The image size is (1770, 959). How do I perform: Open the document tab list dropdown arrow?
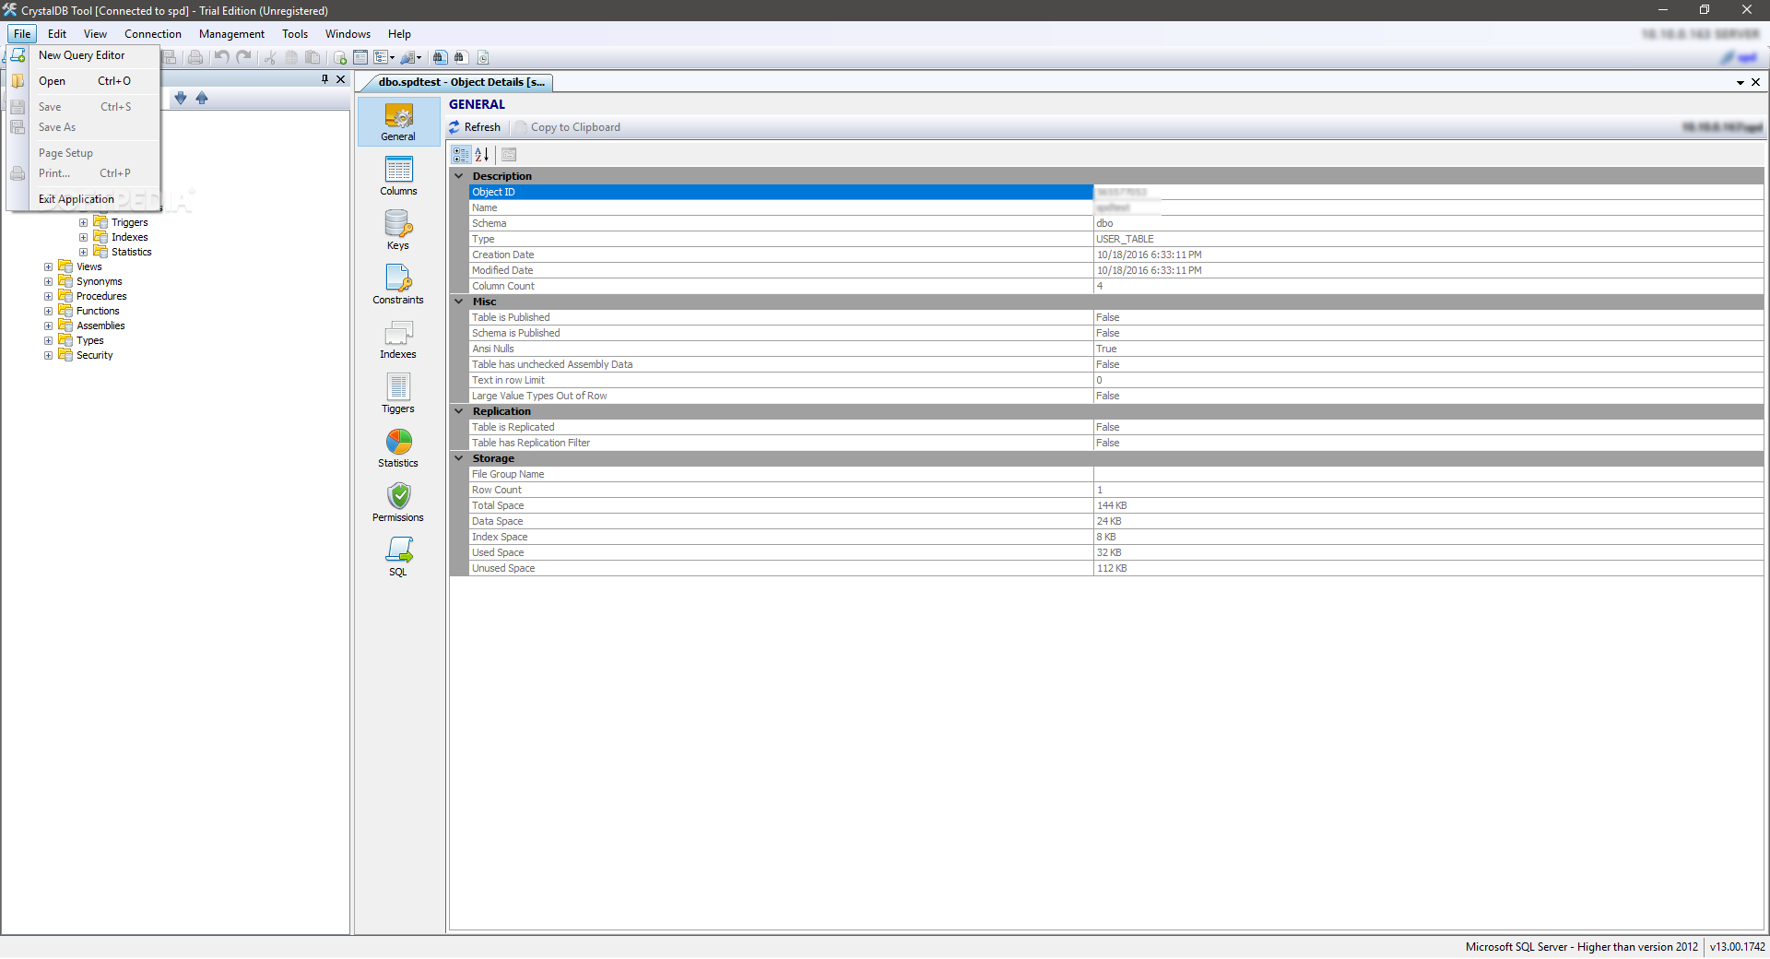click(x=1740, y=82)
